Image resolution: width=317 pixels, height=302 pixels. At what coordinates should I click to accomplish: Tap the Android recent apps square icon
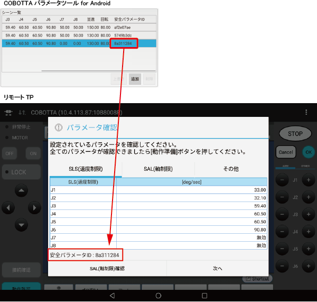tap(204, 295)
